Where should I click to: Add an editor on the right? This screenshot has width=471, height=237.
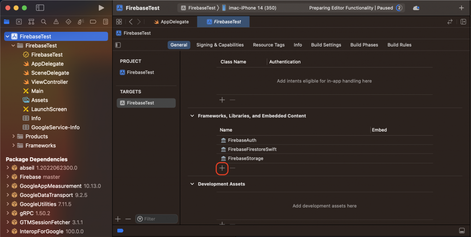point(463,22)
